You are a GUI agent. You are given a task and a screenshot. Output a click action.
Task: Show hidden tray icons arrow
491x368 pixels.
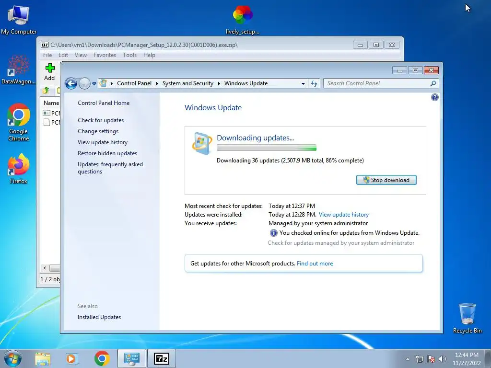408,359
